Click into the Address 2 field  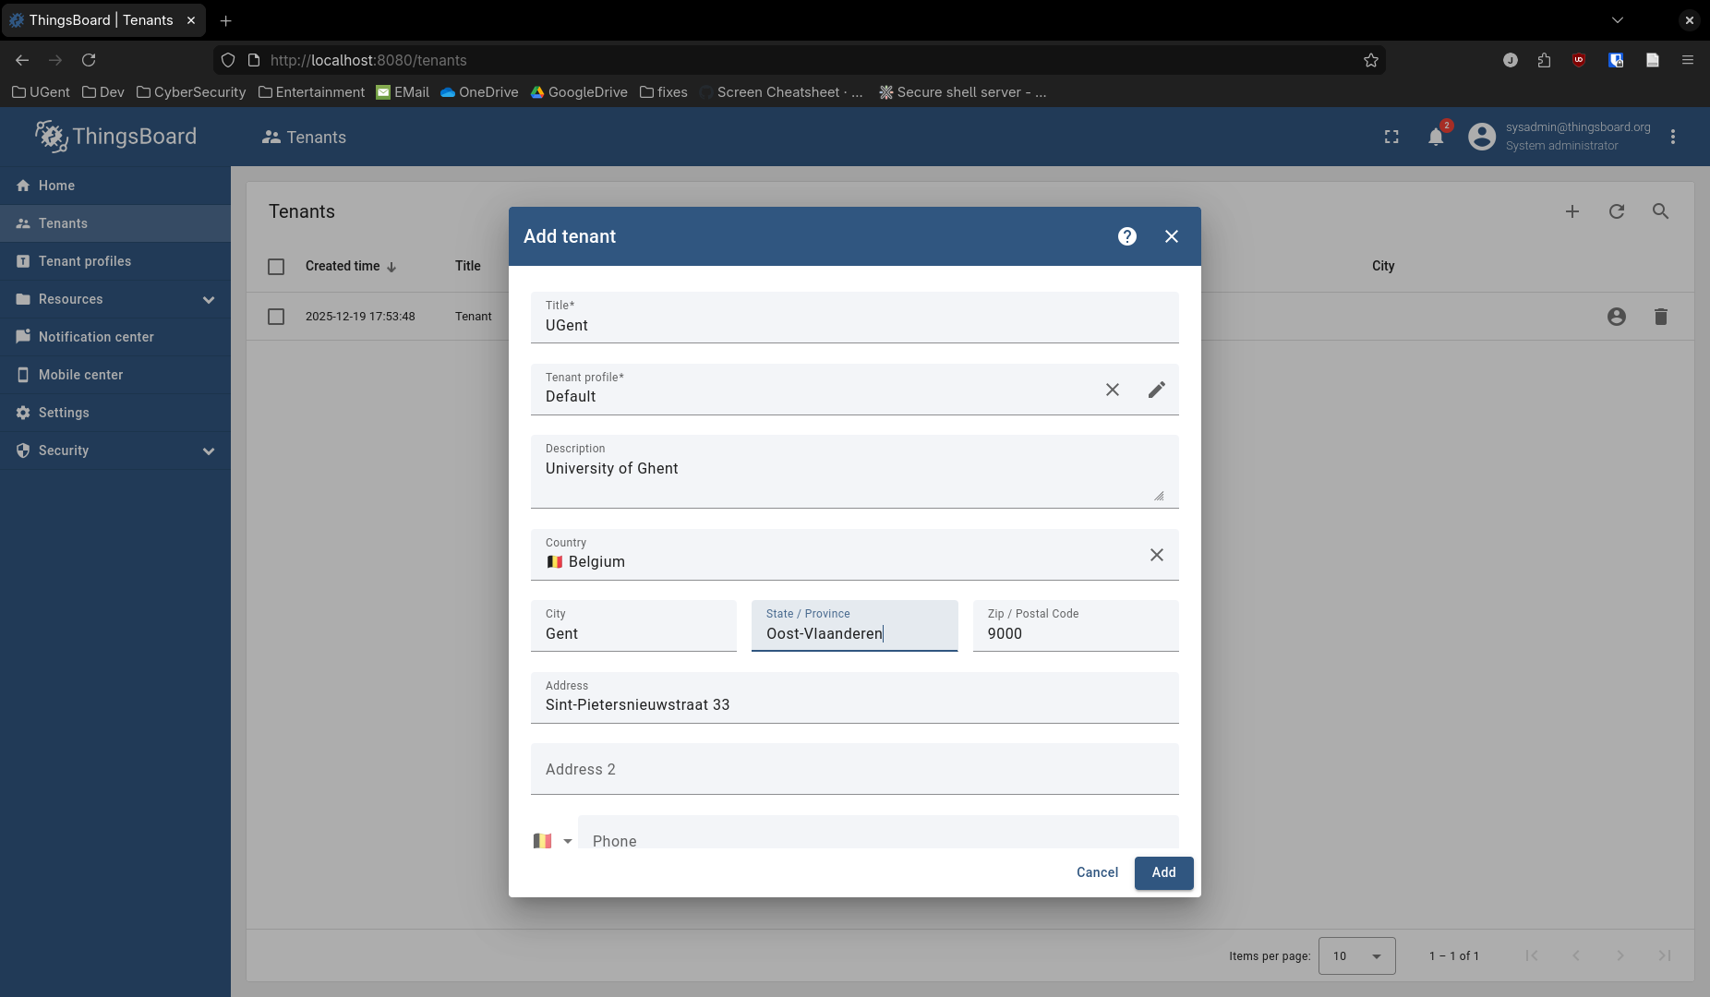[854, 770]
